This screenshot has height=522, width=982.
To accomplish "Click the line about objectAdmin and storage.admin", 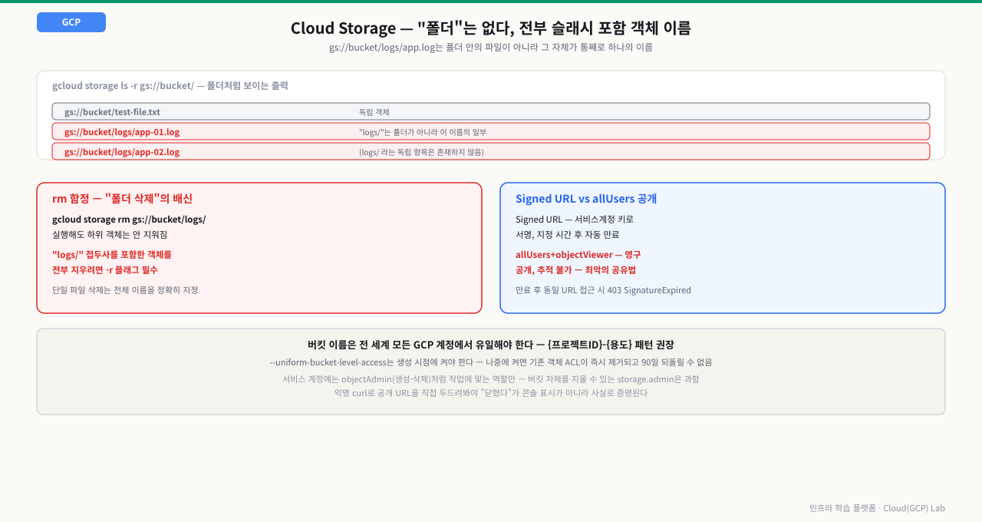I will (x=491, y=379).
